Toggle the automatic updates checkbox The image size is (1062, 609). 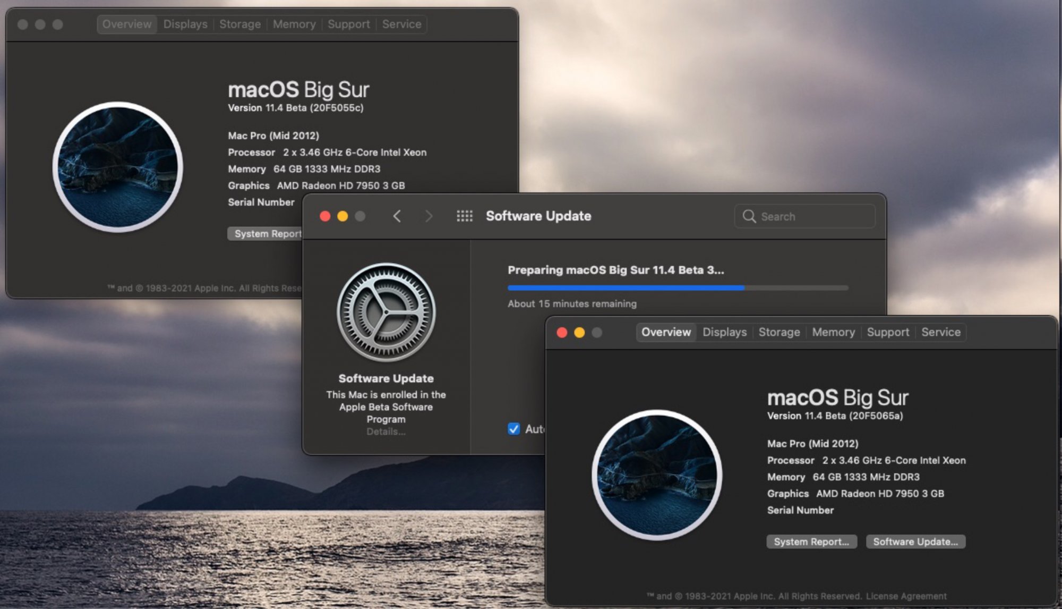(513, 429)
